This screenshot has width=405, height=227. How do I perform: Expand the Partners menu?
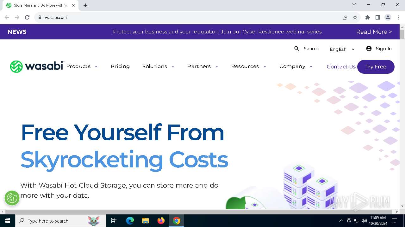click(203, 67)
